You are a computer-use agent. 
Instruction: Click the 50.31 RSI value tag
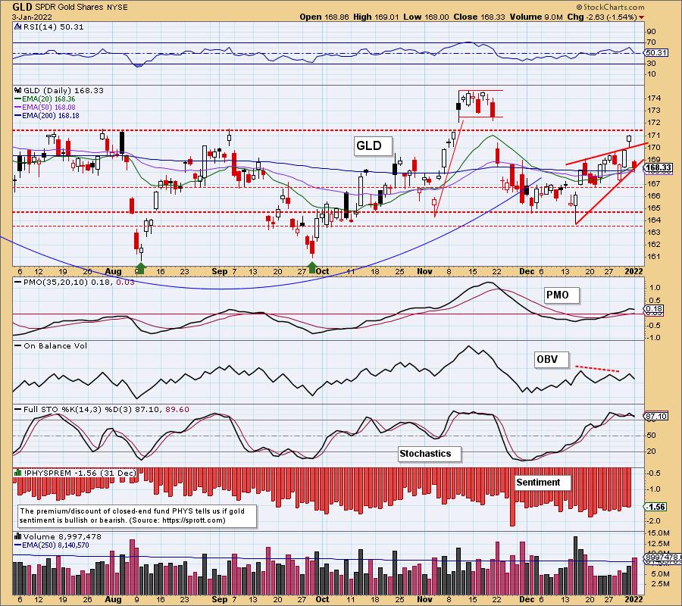[656, 52]
